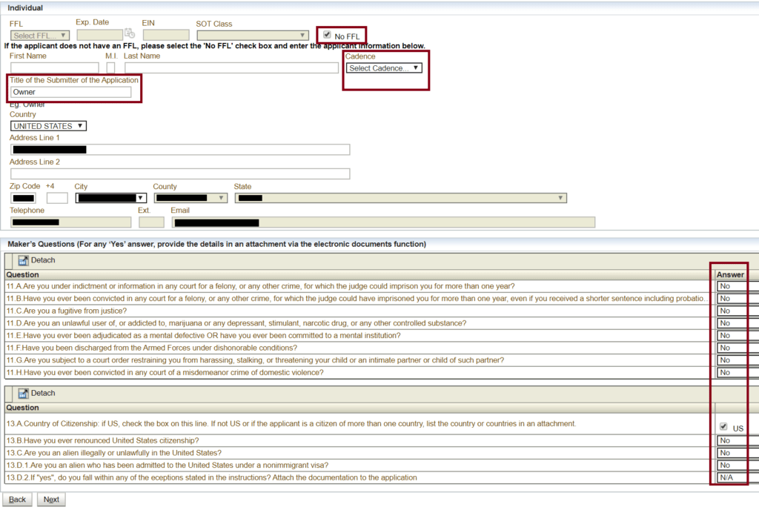Viewport: 759px width, 513px height.
Task: Click the Last Name input field
Action: [231, 67]
